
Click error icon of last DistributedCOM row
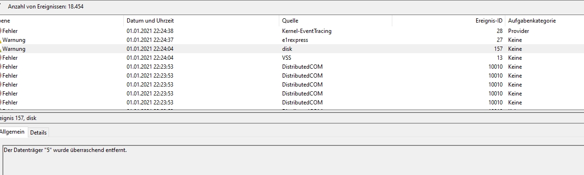point(1,103)
